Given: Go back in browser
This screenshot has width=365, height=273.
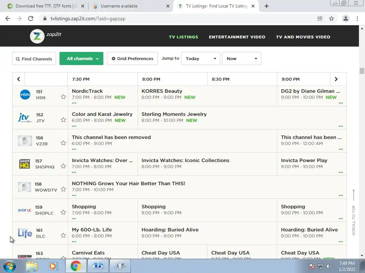Looking at the screenshot, I should 8,18.
